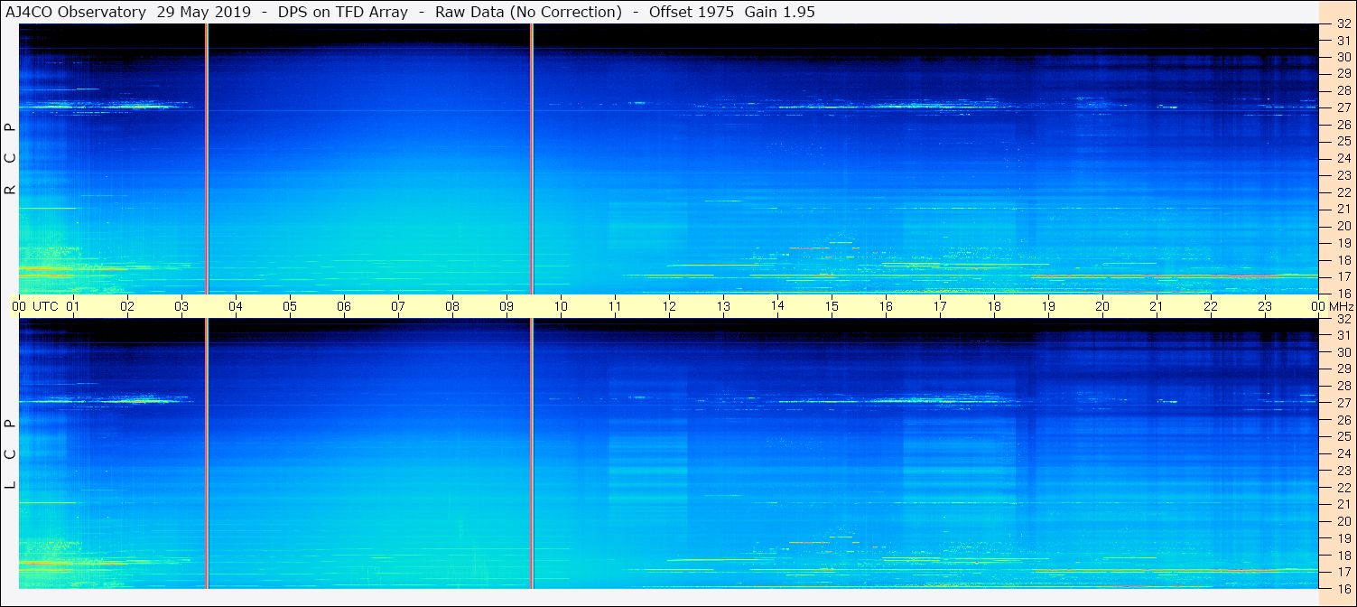
Task: Click the "AJ4CO Observatory" title text
Action: point(76,12)
